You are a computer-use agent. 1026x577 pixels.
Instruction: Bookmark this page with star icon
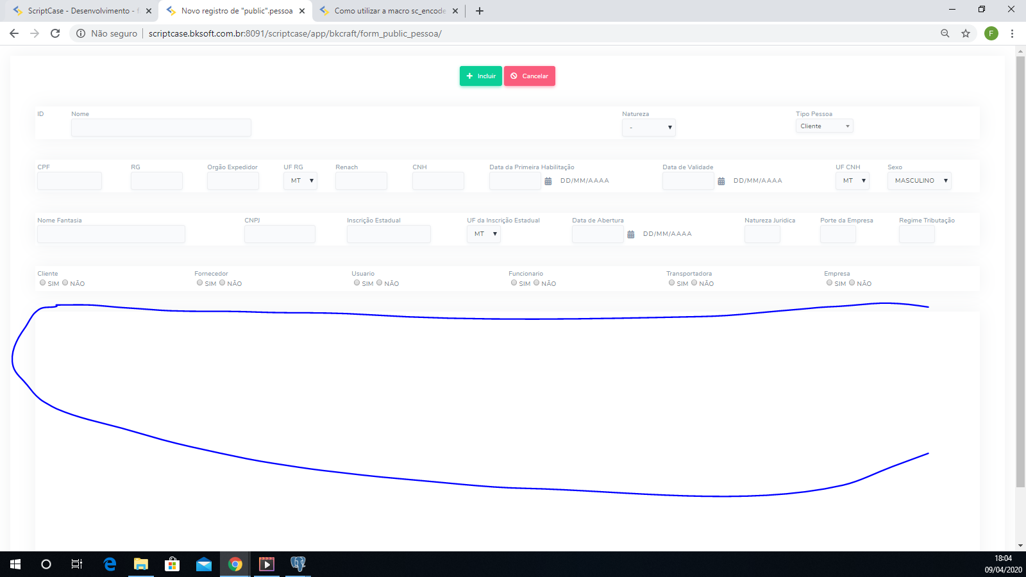tap(966, 33)
